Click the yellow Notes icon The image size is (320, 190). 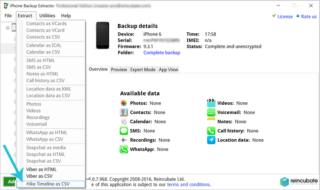211,121
